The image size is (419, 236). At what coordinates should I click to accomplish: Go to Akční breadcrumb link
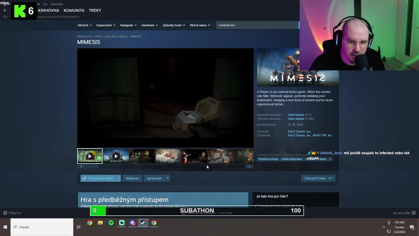[99, 36]
